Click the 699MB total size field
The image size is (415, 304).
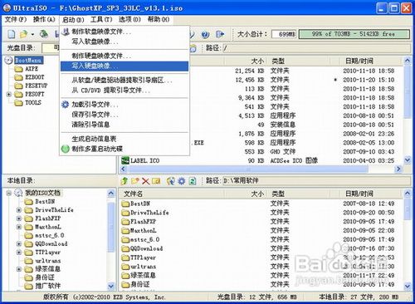pyautogui.click(x=284, y=34)
